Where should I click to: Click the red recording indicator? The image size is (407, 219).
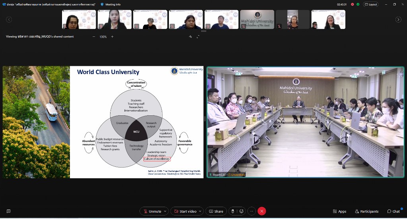coord(352,4)
